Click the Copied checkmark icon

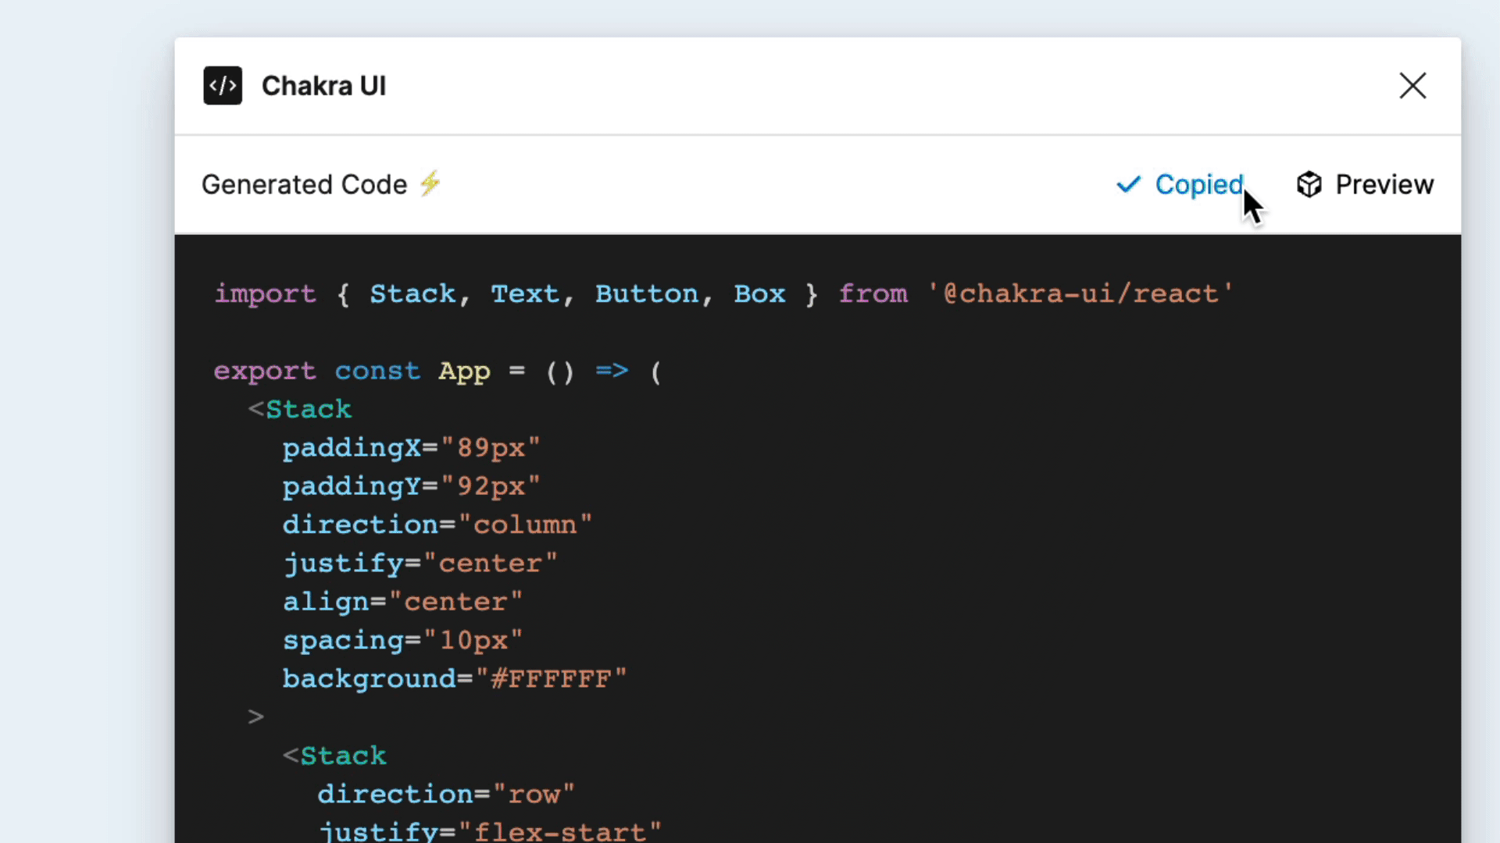click(1128, 185)
